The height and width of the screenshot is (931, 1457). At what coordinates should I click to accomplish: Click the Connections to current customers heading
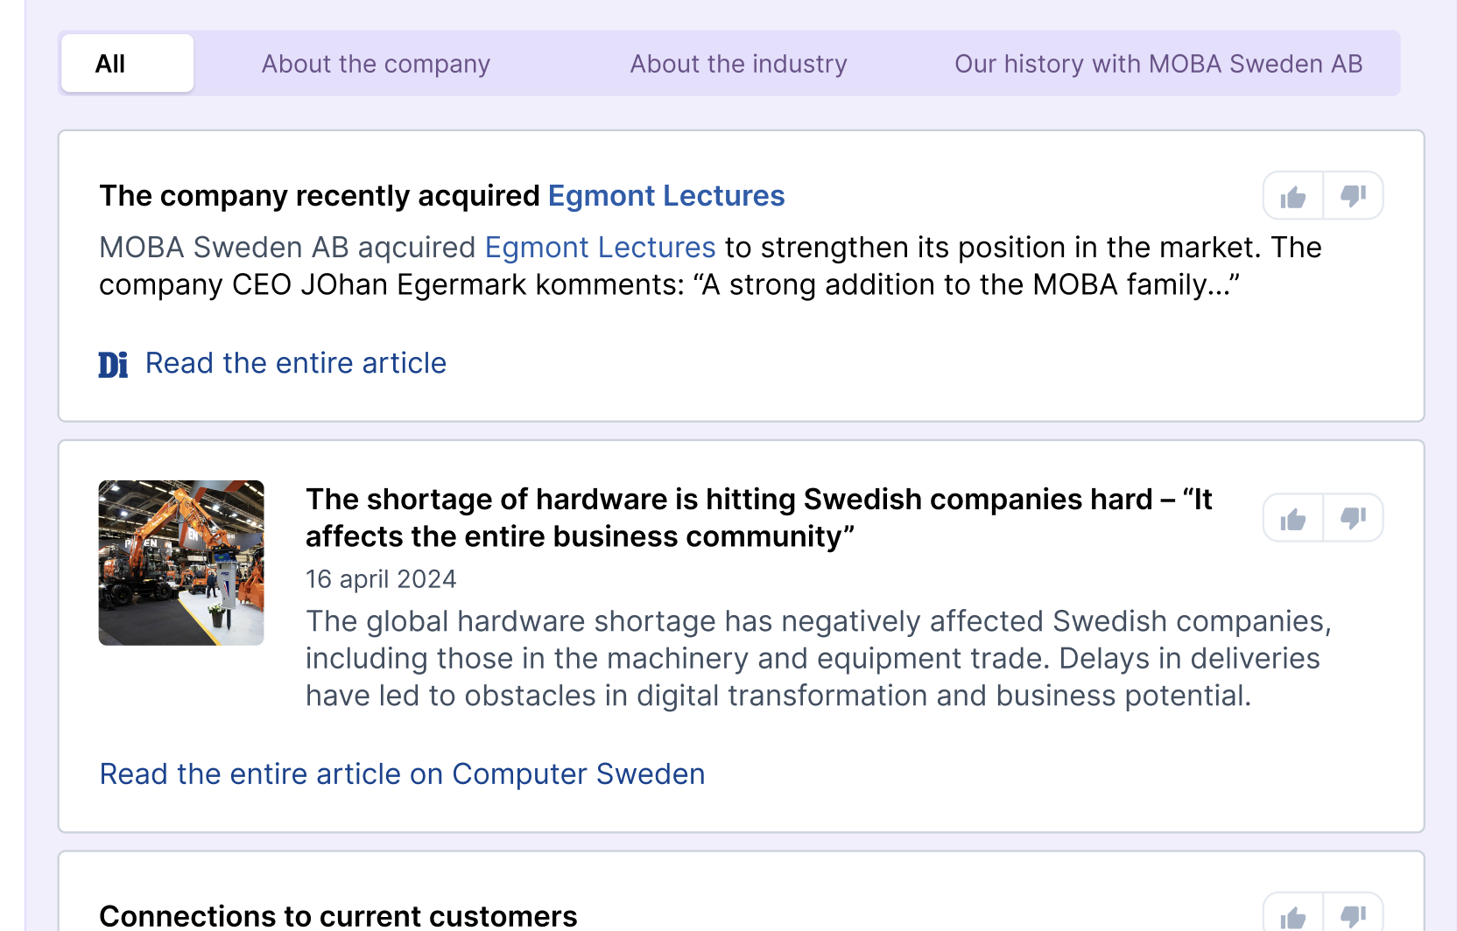coord(338,916)
